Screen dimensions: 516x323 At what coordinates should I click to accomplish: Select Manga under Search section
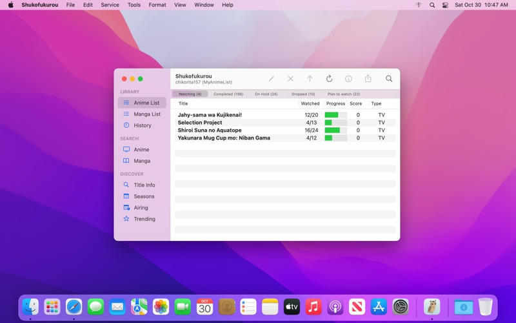click(142, 161)
